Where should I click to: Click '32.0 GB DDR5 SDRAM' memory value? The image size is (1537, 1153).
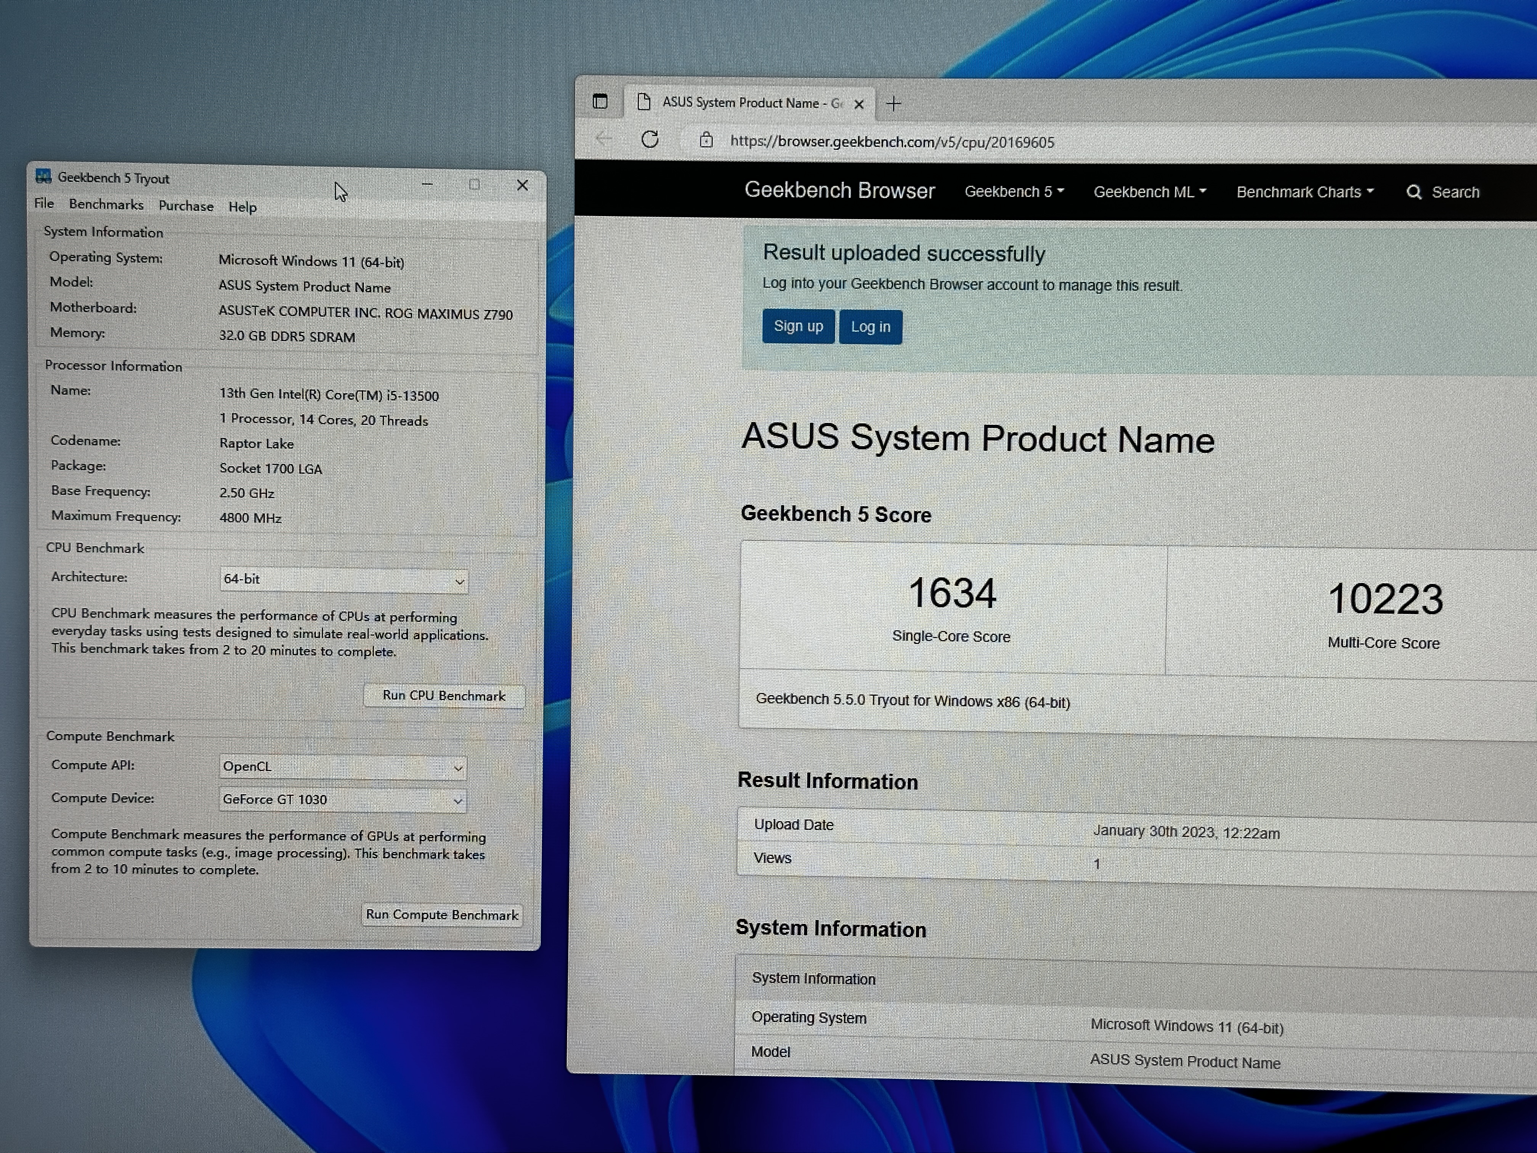click(287, 336)
